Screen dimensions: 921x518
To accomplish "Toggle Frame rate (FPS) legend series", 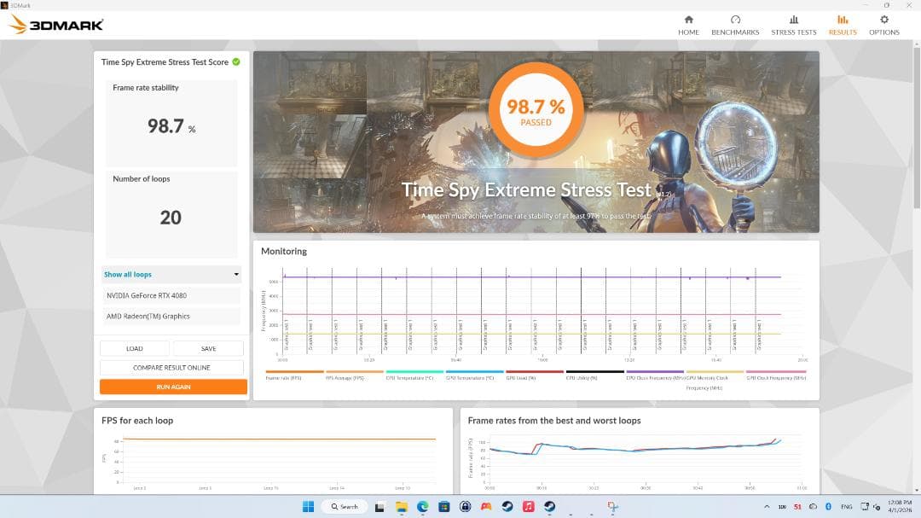I will 294,375.
